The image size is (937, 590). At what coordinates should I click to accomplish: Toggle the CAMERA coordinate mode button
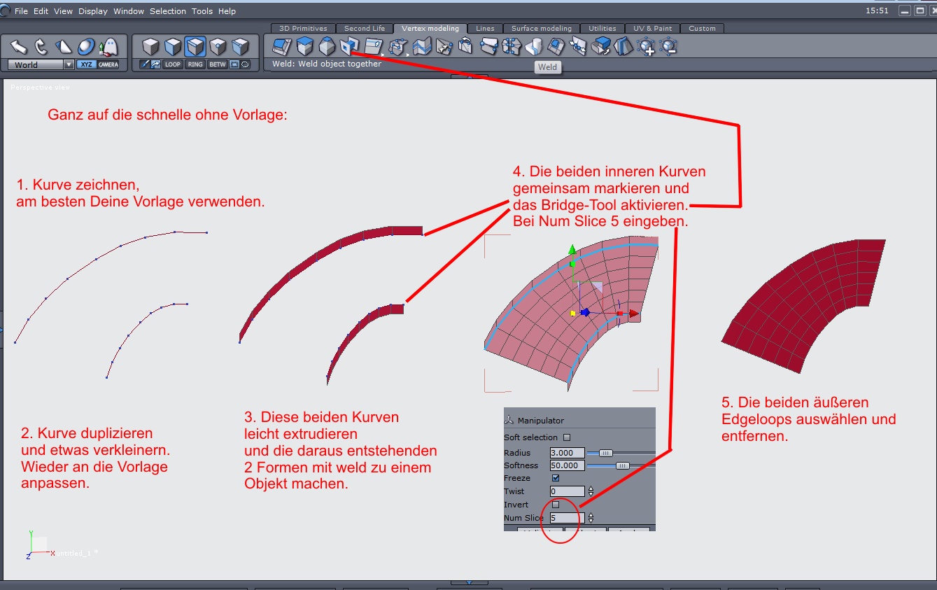tap(108, 64)
